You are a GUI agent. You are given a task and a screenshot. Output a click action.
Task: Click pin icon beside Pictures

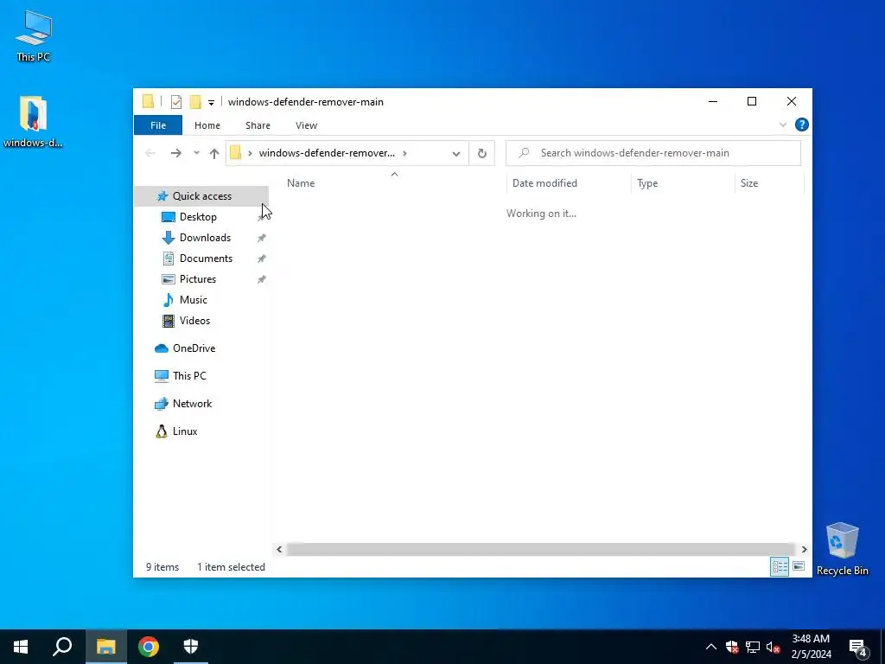261,279
